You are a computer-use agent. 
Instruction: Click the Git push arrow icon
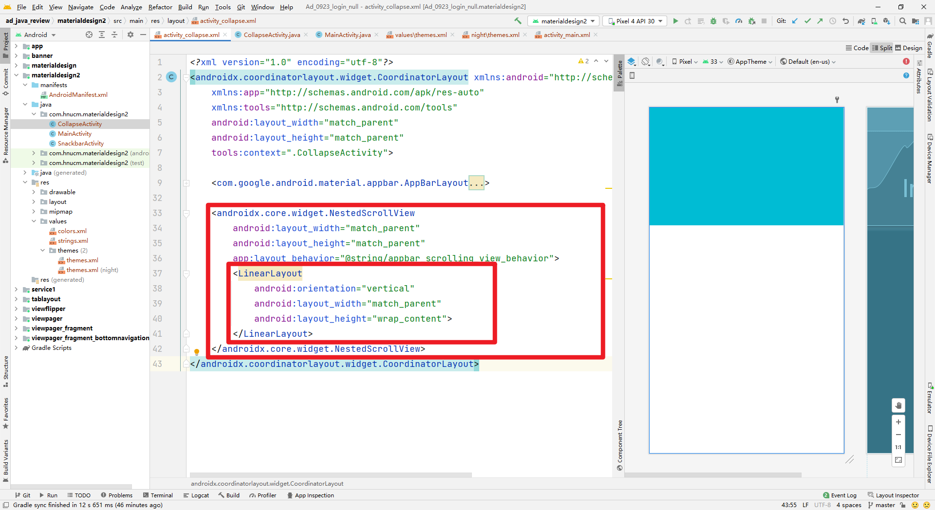click(820, 21)
